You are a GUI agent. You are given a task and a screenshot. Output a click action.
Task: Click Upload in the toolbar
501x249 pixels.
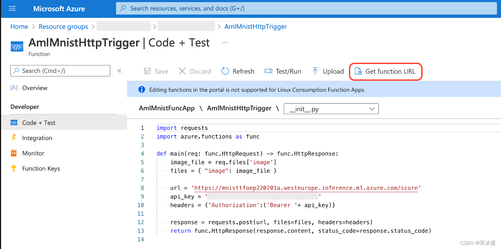point(333,72)
